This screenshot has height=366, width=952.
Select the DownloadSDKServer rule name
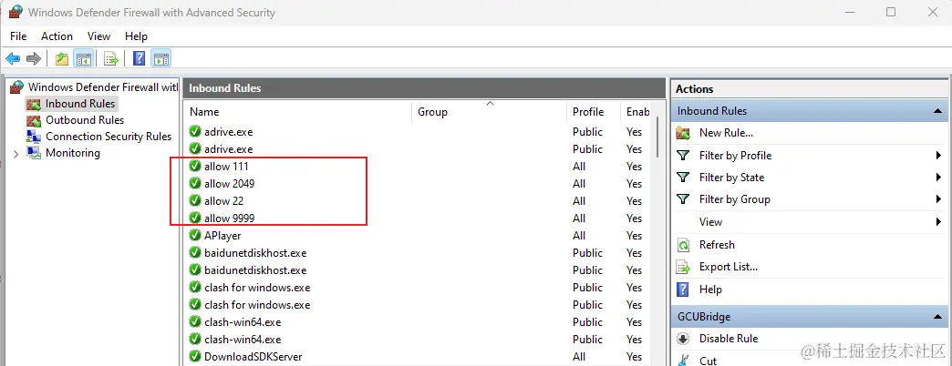pos(254,356)
